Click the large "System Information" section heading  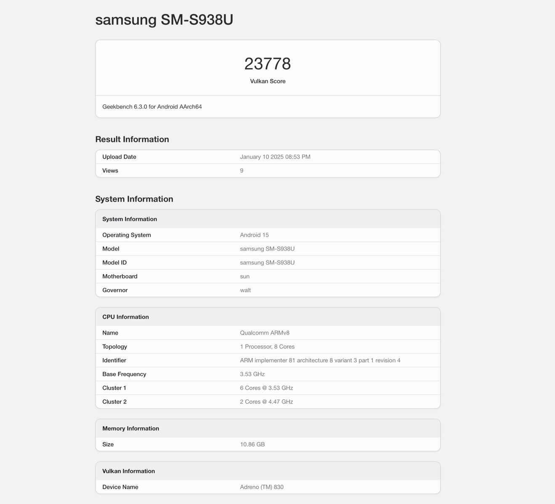[x=134, y=199]
